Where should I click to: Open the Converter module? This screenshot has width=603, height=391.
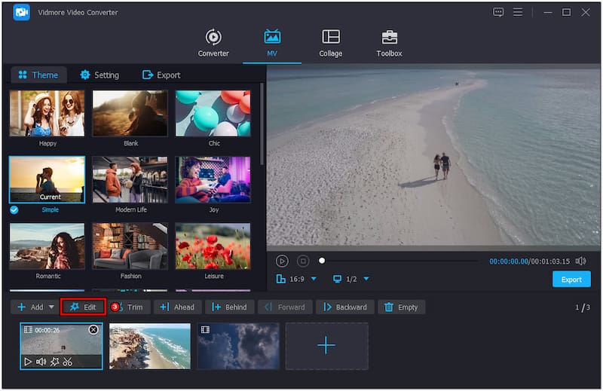pyautogui.click(x=213, y=43)
